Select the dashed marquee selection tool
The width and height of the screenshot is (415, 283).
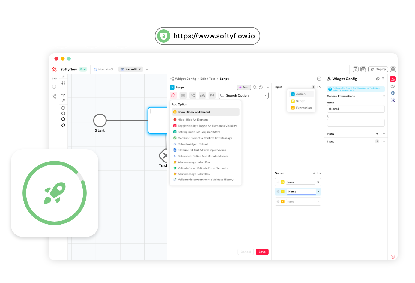[63, 89]
